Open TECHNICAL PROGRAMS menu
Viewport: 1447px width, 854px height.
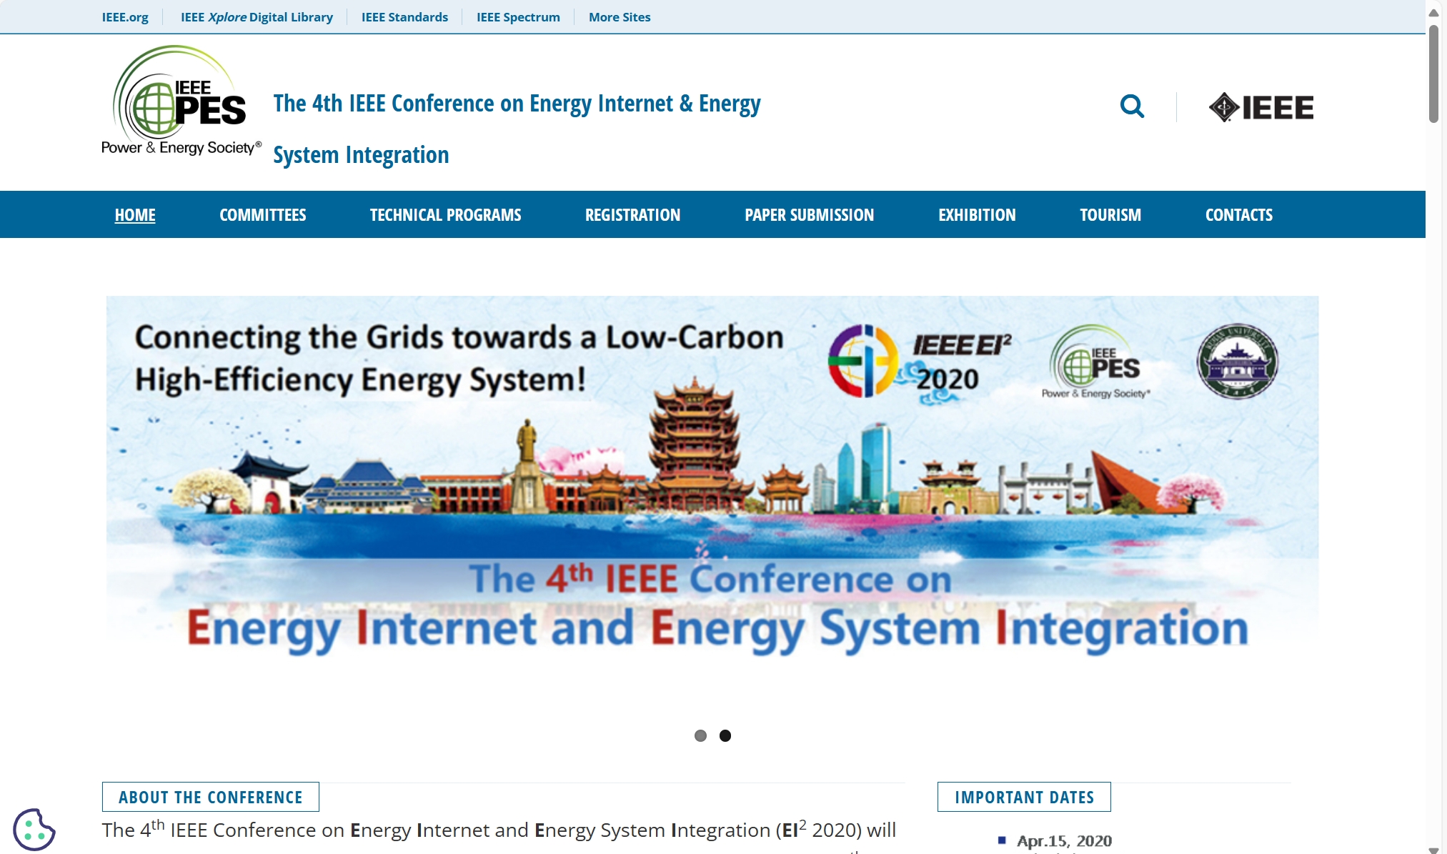click(445, 214)
